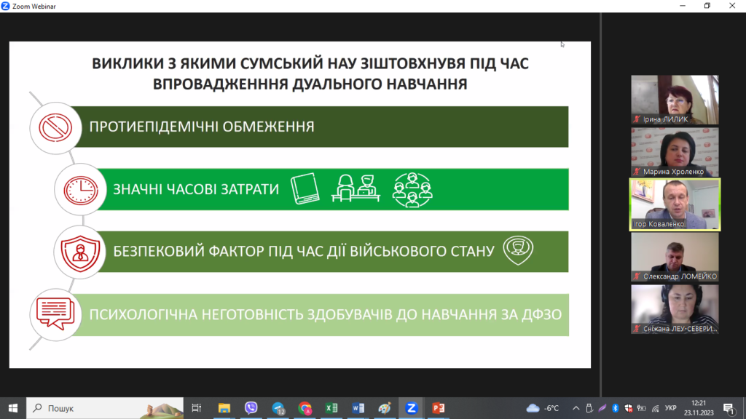Open File Explorer from the taskbar

(224, 408)
